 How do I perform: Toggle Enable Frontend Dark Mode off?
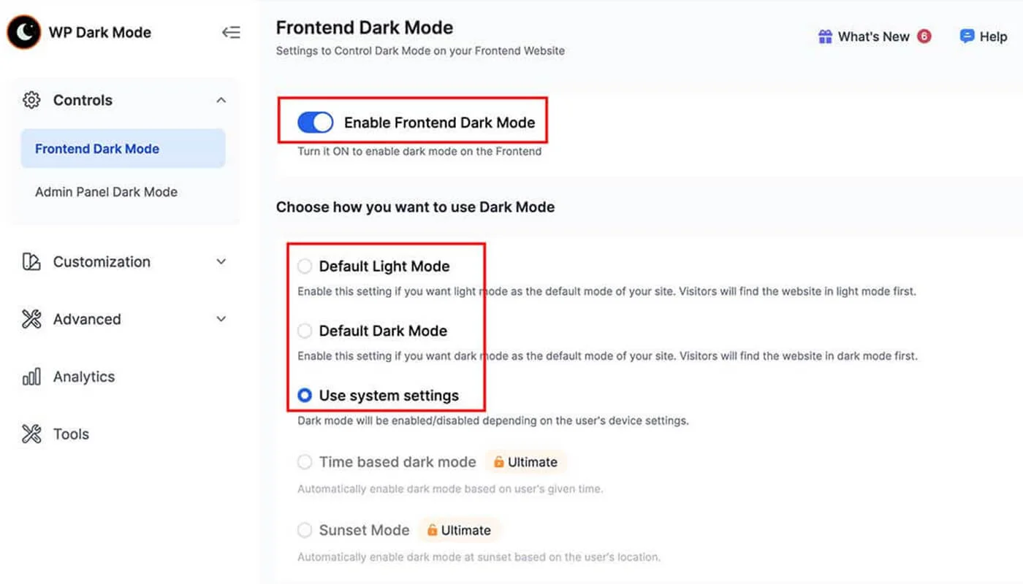(315, 122)
